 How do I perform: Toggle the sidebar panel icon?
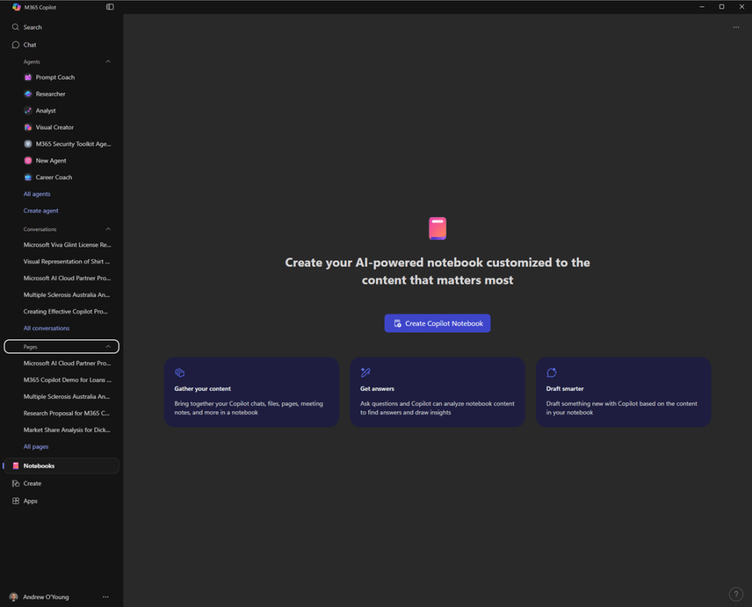(110, 7)
